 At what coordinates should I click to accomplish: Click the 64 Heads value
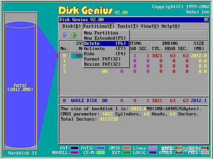point(146,114)
